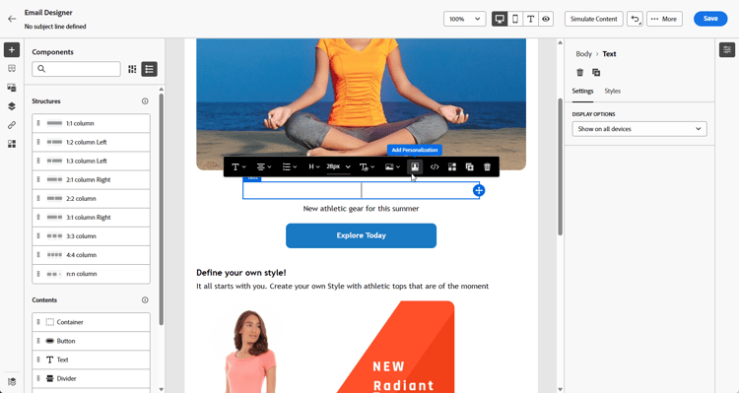Switch to mobile preview mode
The width and height of the screenshot is (739, 393).
[x=515, y=19]
